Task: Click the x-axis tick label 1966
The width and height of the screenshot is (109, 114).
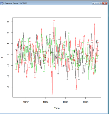Action: coord(66,102)
